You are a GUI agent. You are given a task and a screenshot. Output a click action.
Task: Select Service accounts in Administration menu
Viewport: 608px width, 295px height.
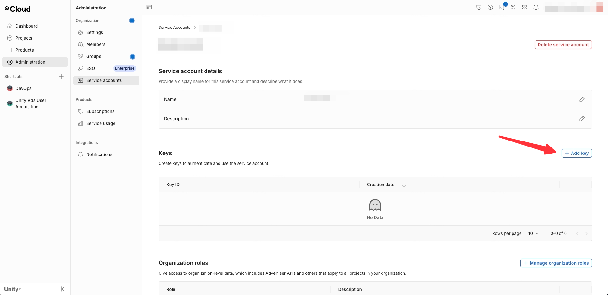click(x=106, y=80)
